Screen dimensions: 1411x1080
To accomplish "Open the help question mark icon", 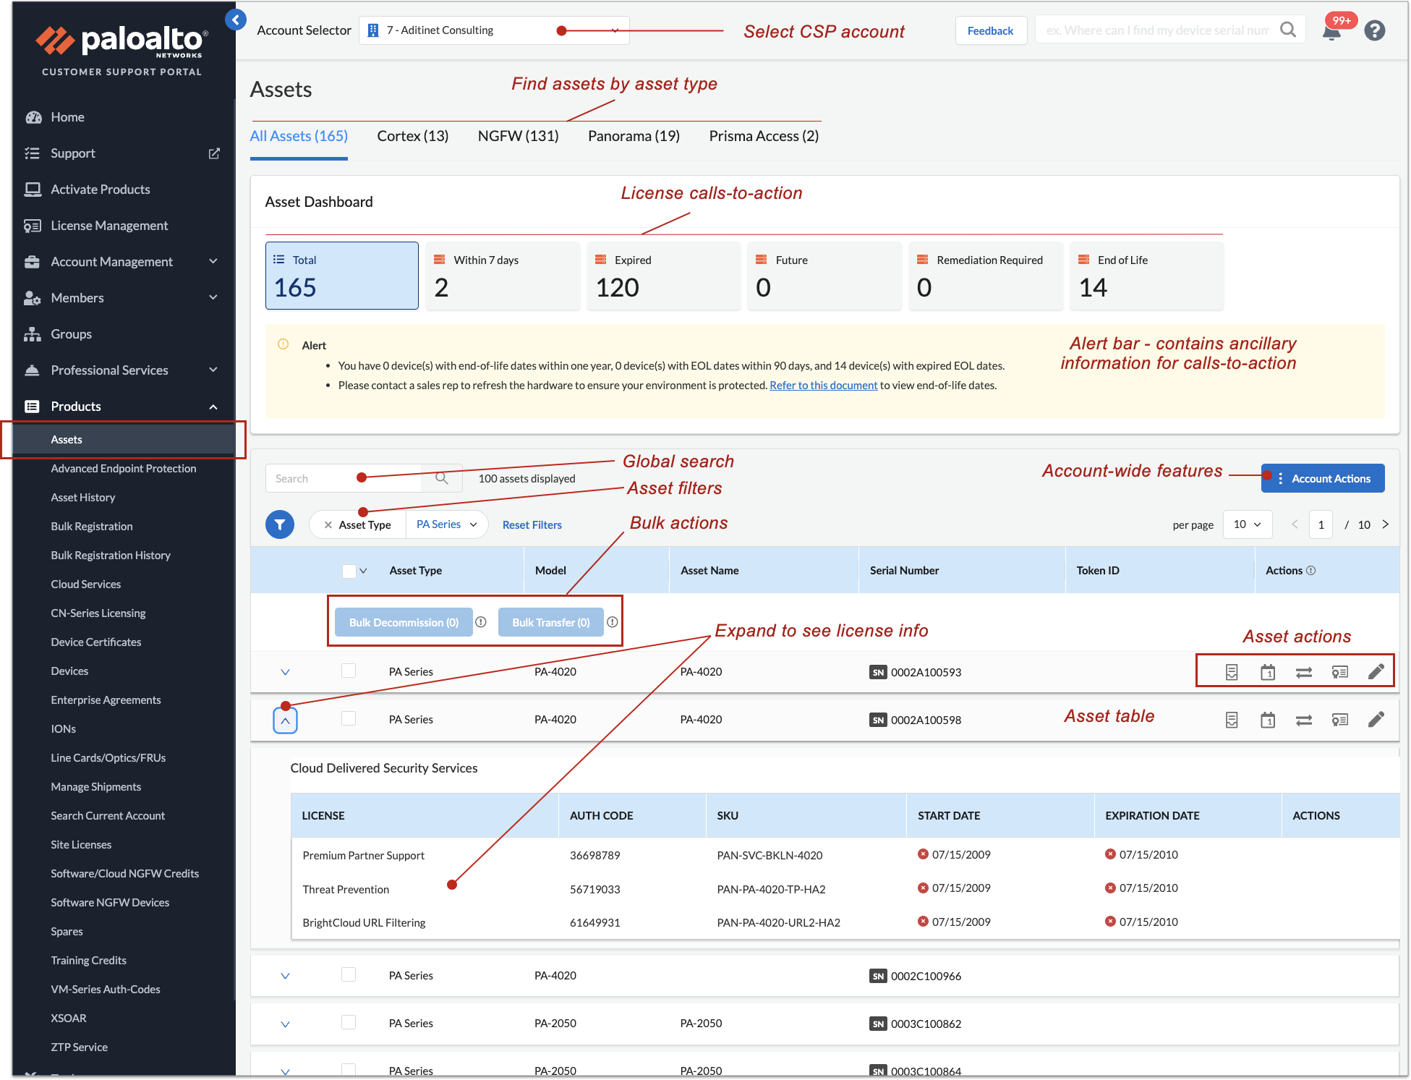I will coord(1374,31).
